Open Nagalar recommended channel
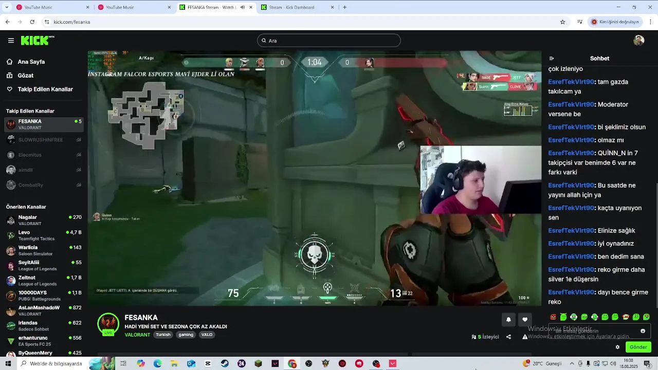This screenshot has width=658, height=370. [44, 220]
